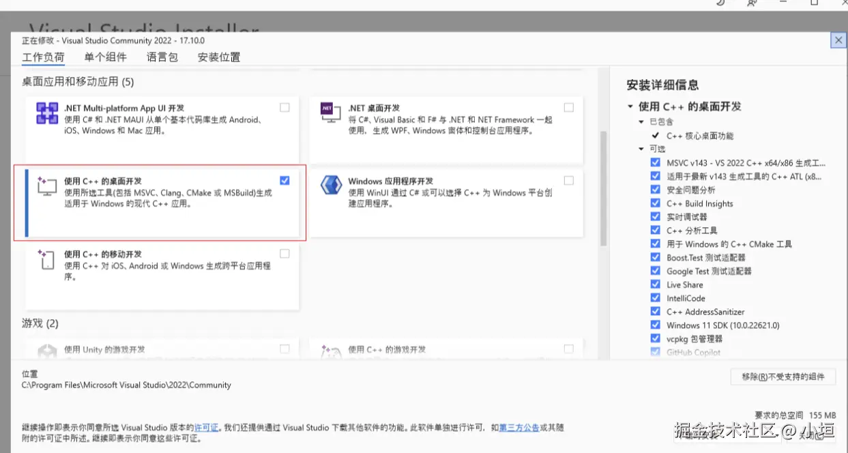Viewport: 848px width, 453px height.
Task: Uncheck the v143 C++ ATL component
Action: click(x=656, y=176)
